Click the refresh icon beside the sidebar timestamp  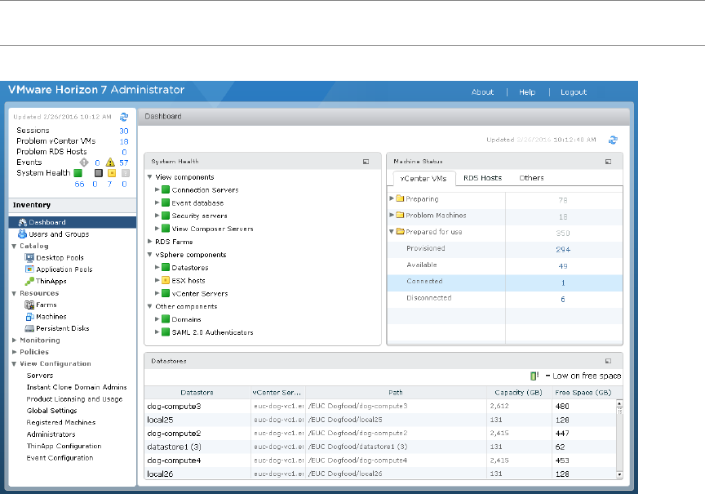click(124, 118)
